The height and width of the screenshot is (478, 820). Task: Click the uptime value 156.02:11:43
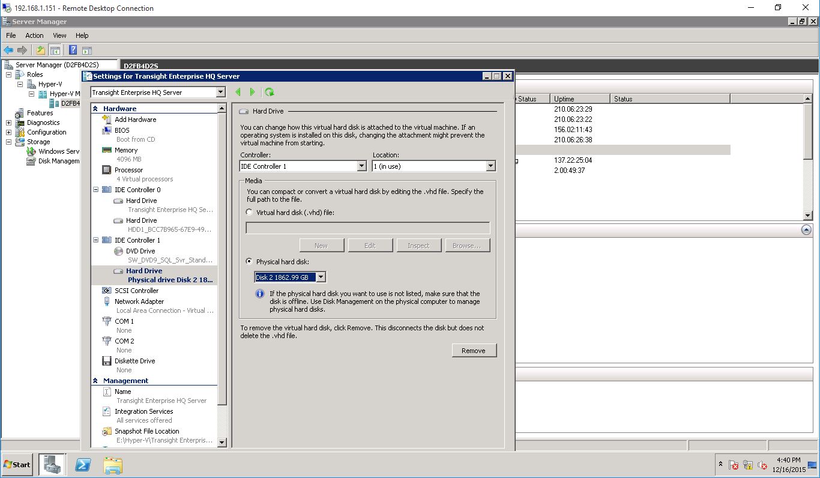click(x=573, y=129)
